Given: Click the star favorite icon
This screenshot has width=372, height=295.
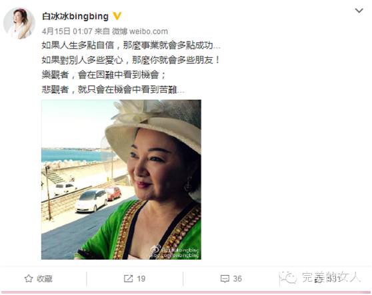Looking at the screenshot, I should (29, 278).
